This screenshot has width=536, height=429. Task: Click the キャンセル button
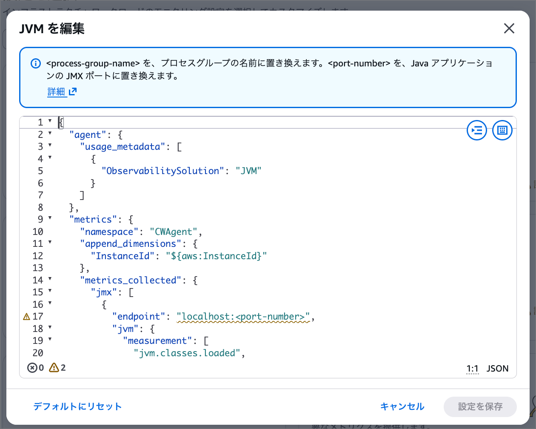(402, 406)
